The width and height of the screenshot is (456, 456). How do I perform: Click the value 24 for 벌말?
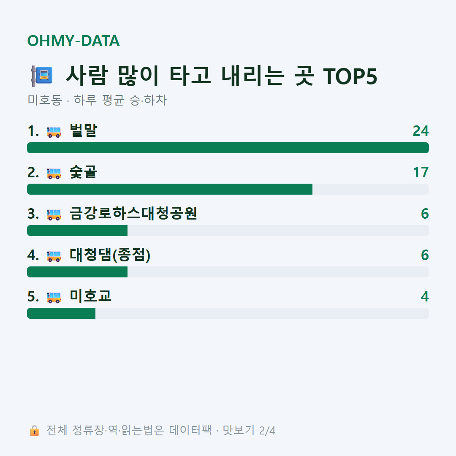pyautogui.click(x=421, y=131)
